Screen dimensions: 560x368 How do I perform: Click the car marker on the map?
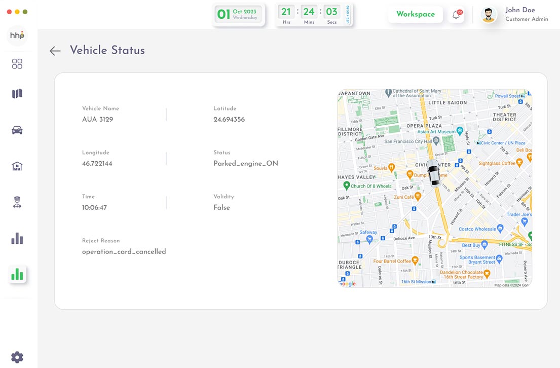[433, 173]
